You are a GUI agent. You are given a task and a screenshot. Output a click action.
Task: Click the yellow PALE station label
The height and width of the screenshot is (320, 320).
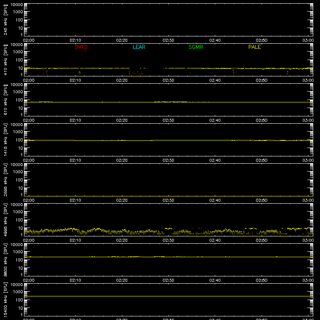[254, 47]
